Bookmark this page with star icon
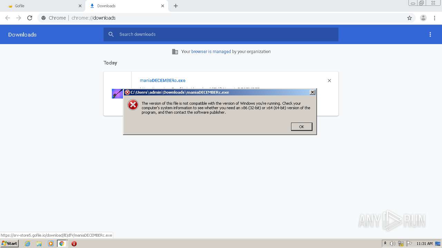Image resolution: width=442 pixels, height=248 pixels. (410, 18)
